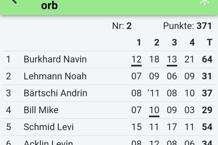Click Bill Mike's underlined score 10
Image resolution: width=218 pixels, height=145 pixels.
click(154, 111)
